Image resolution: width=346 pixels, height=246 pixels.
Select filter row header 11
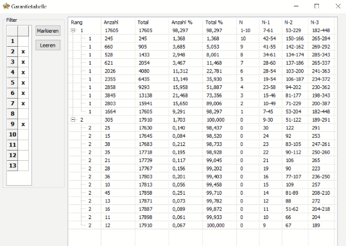coord(12,145)
